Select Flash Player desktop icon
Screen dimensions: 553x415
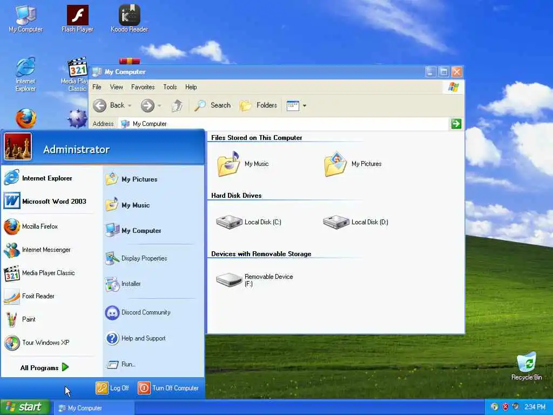click(77, 19)
